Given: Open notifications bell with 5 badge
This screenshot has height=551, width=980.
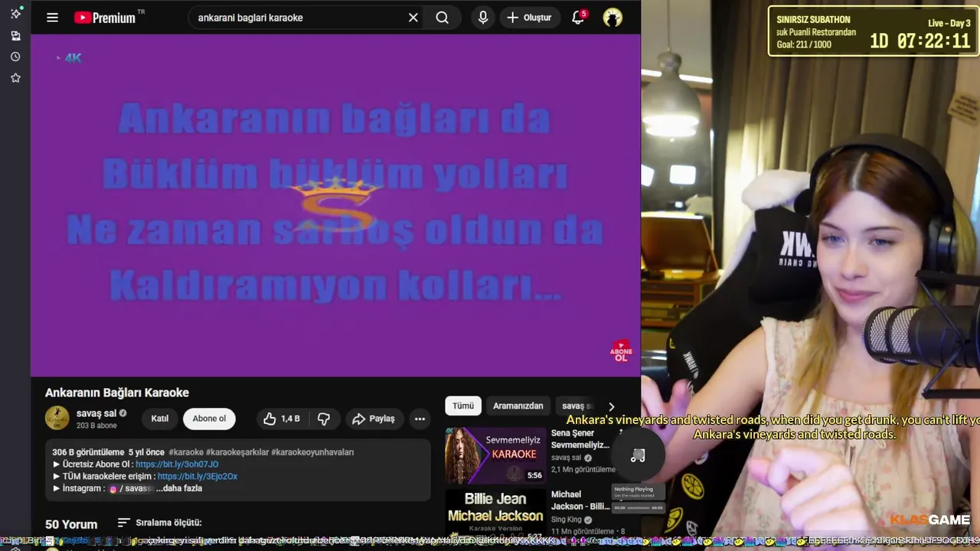Looking at the screenshot, I should coord(579,18).
